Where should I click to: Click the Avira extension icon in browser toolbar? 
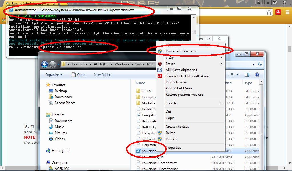click(278, 12)
